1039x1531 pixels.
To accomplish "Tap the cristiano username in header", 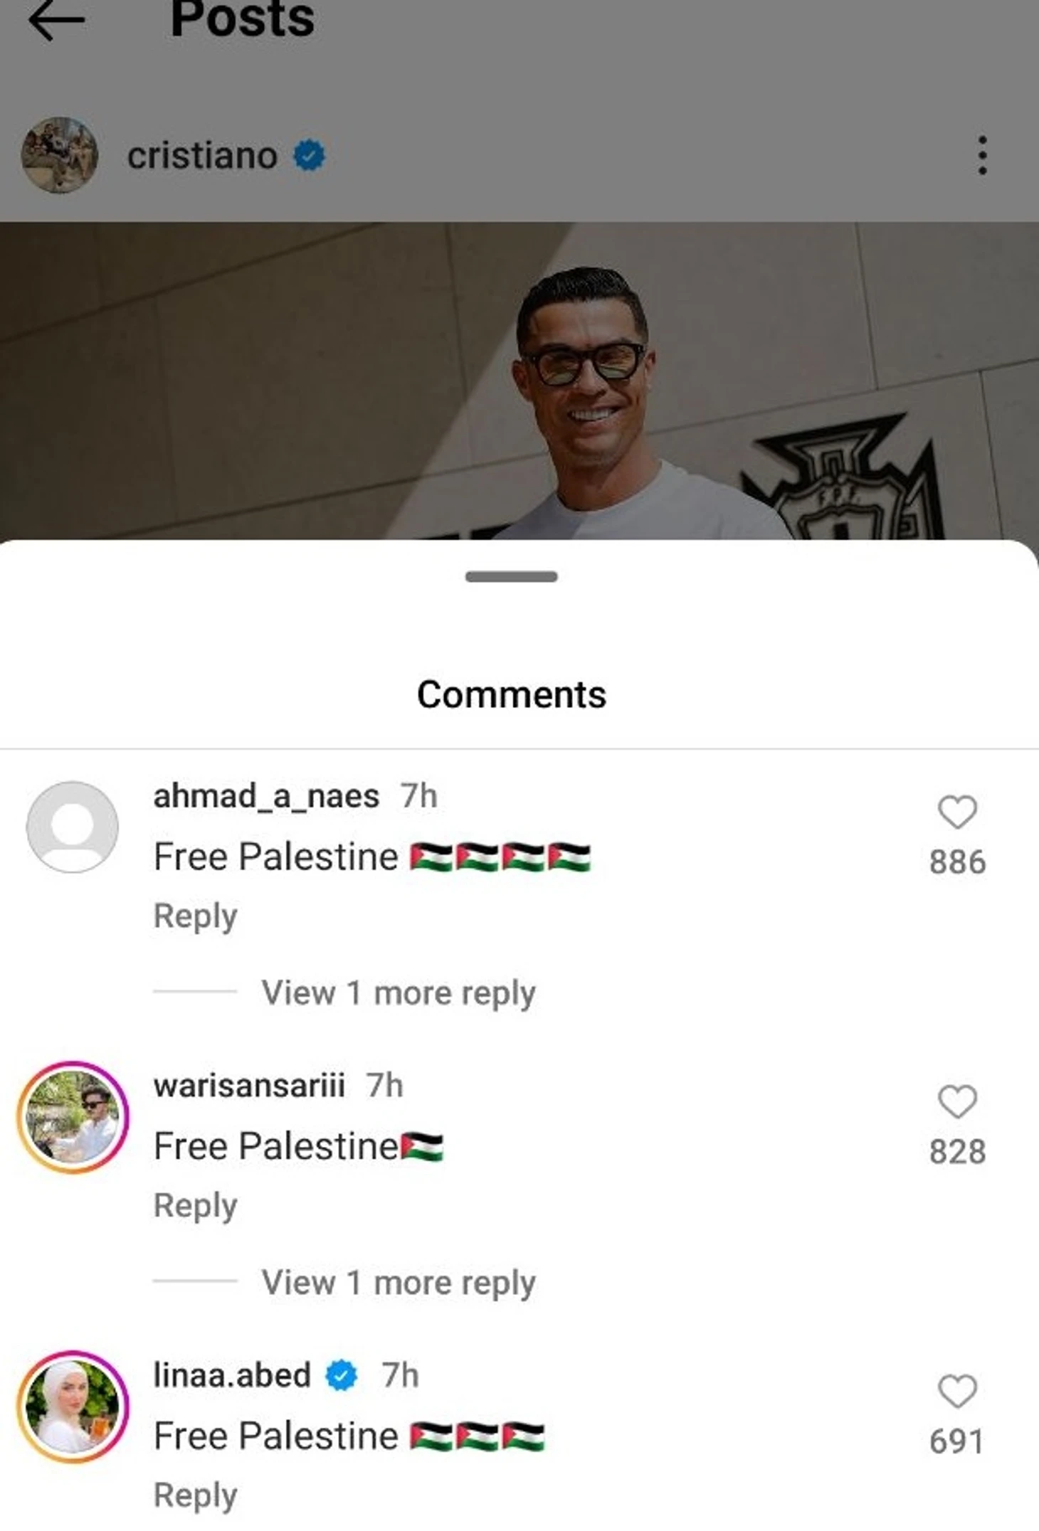I will click(203, 156).
